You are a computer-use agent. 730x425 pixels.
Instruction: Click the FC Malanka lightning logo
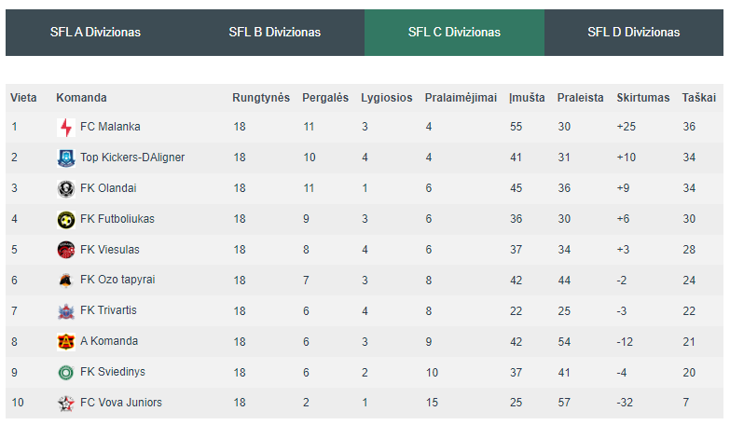pos(65,127)
